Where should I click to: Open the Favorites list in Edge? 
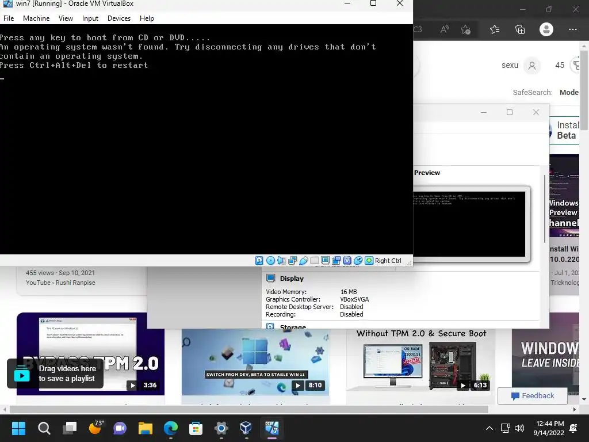(495, 29)
